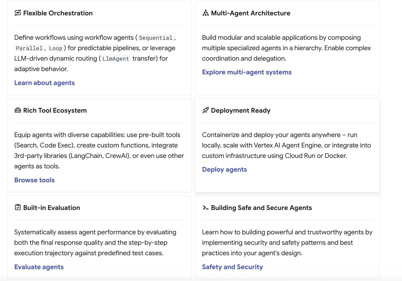Select the LlmAgent code label
The image size is (402, 281).
116,59
